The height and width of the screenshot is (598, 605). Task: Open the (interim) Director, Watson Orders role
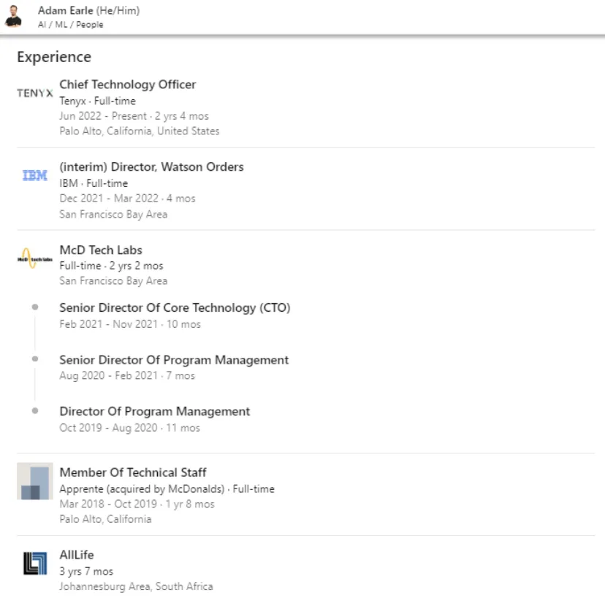coord(152,167)
